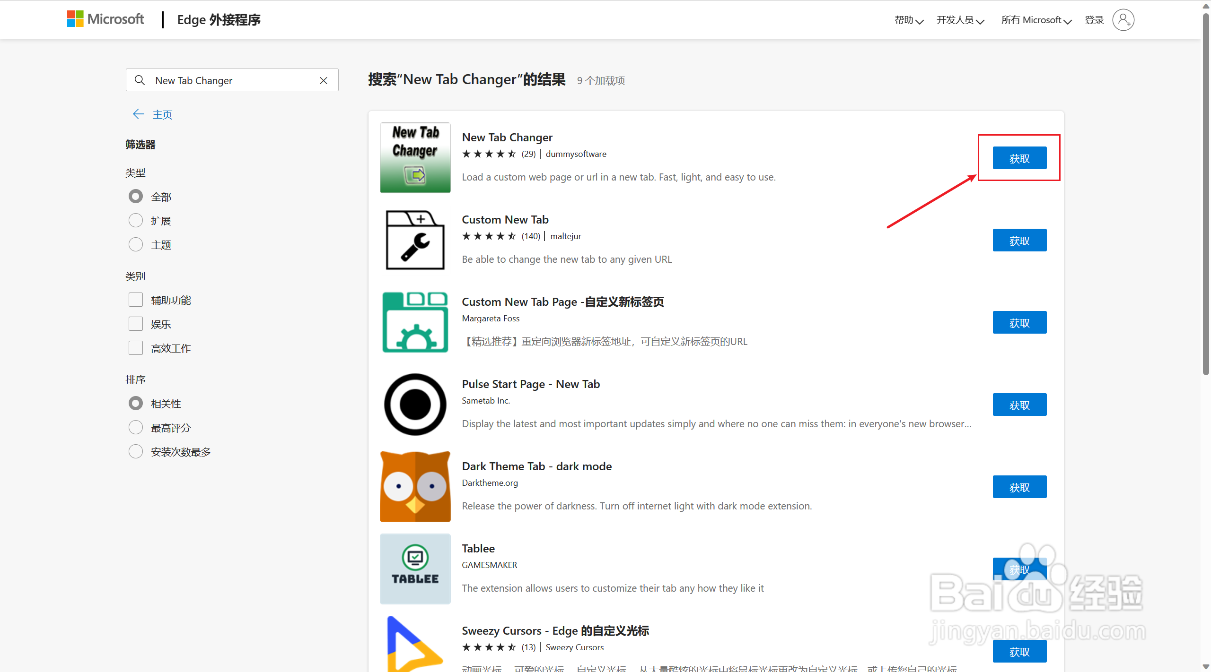Clear the search box with the X icon
1211x672 pixels.
tap(324, 80)
